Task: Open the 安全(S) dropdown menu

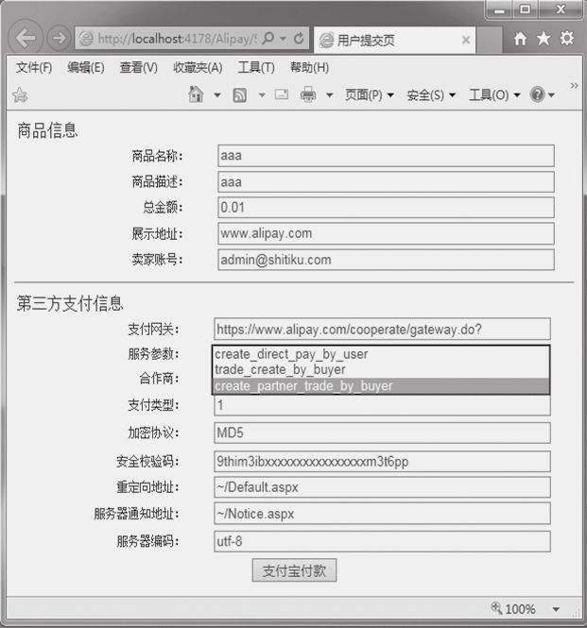Action: tap(431, 95)
